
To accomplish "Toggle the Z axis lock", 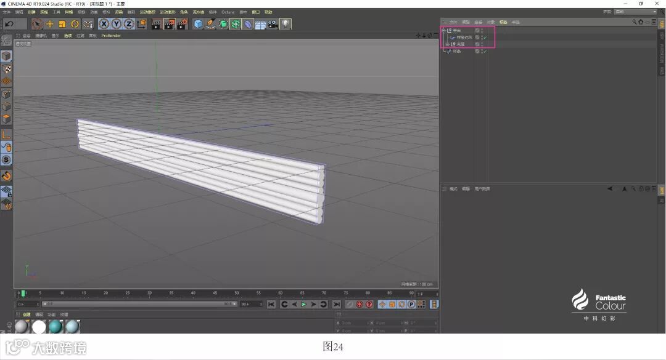I will [129, 24].
